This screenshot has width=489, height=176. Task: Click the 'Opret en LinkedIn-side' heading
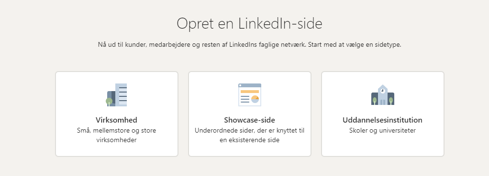249,23
